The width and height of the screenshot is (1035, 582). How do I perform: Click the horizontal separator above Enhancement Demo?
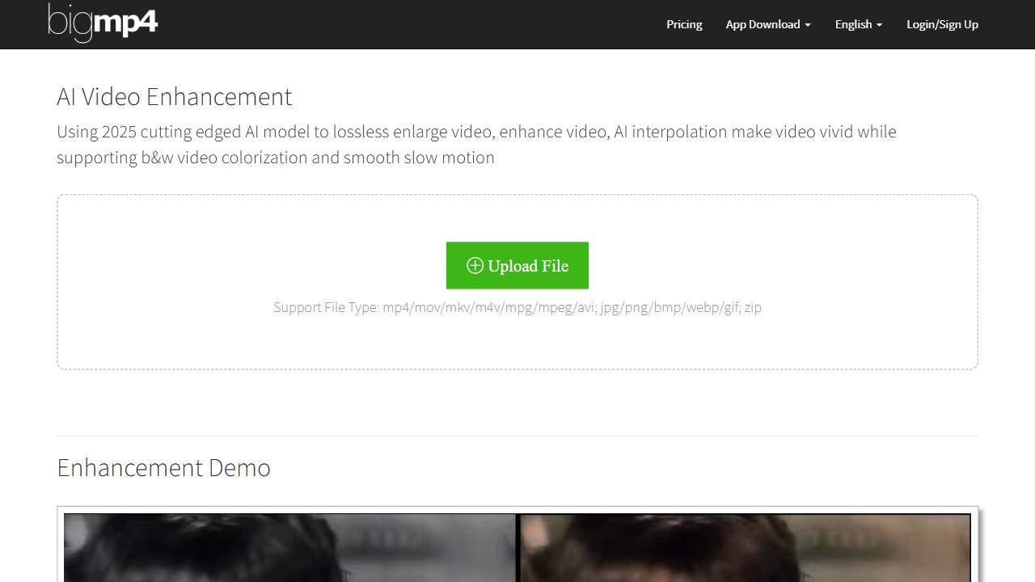(517, 436)
